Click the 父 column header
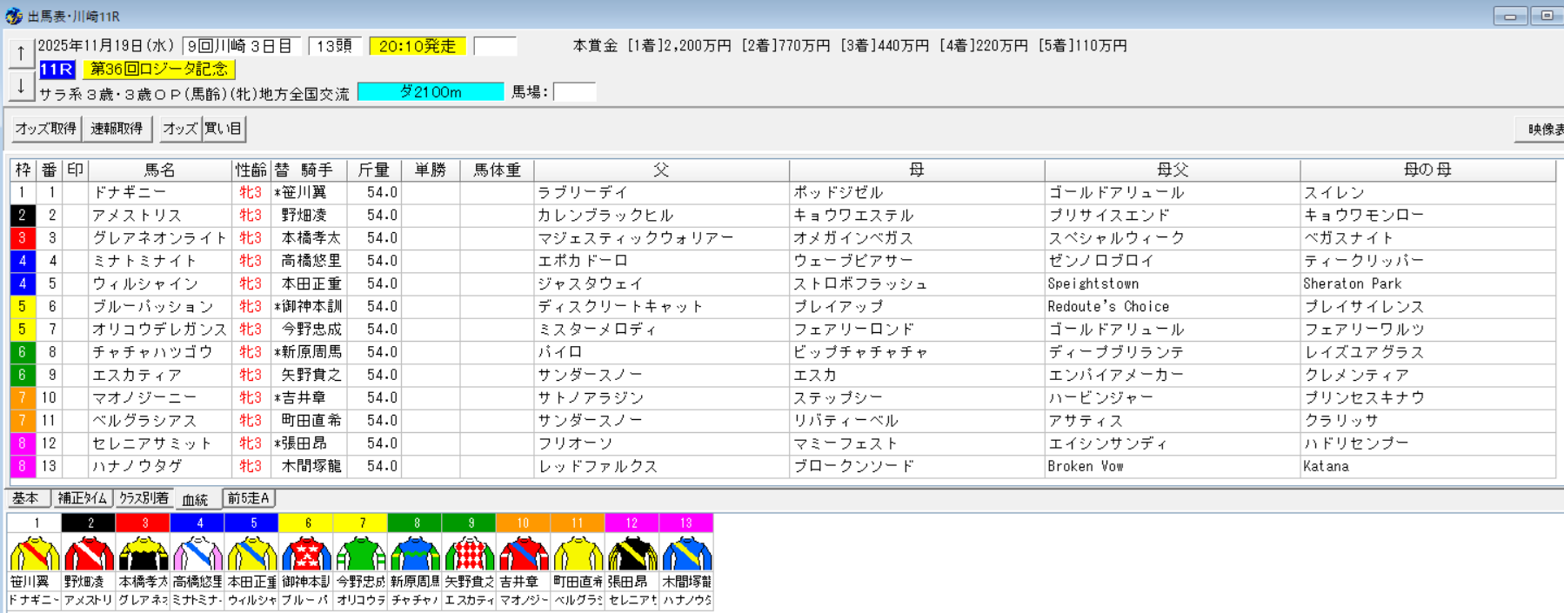 tap(661, 170)
